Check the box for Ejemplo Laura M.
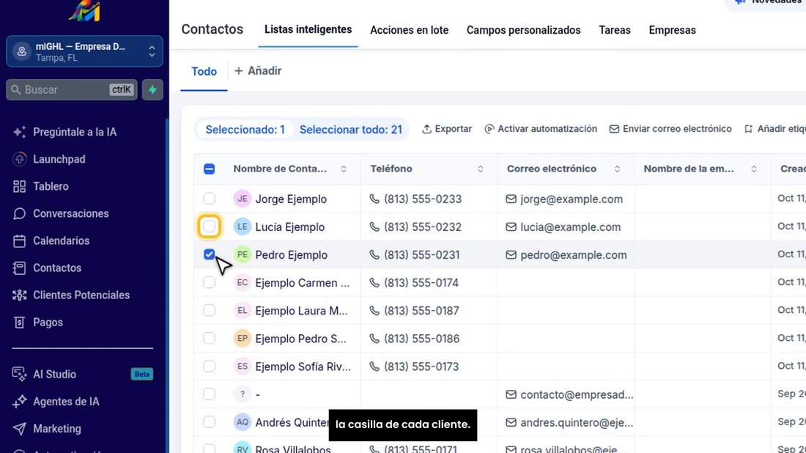This screenshot has height=453, width=806. (x=210, y=310)
